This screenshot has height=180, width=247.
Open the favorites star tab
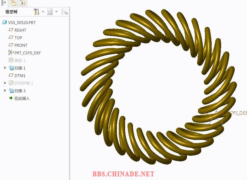[22, 3]
